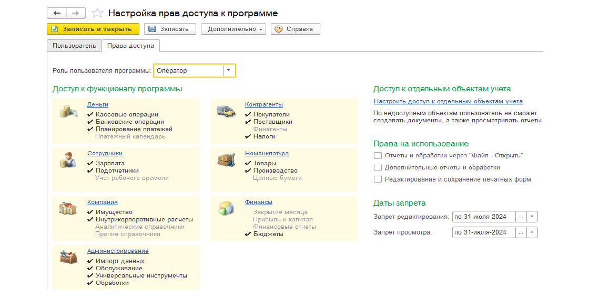Open the Контрагенты section link
Screen dimensions: 589x299
pyautogui.click(x=263, y=104)
